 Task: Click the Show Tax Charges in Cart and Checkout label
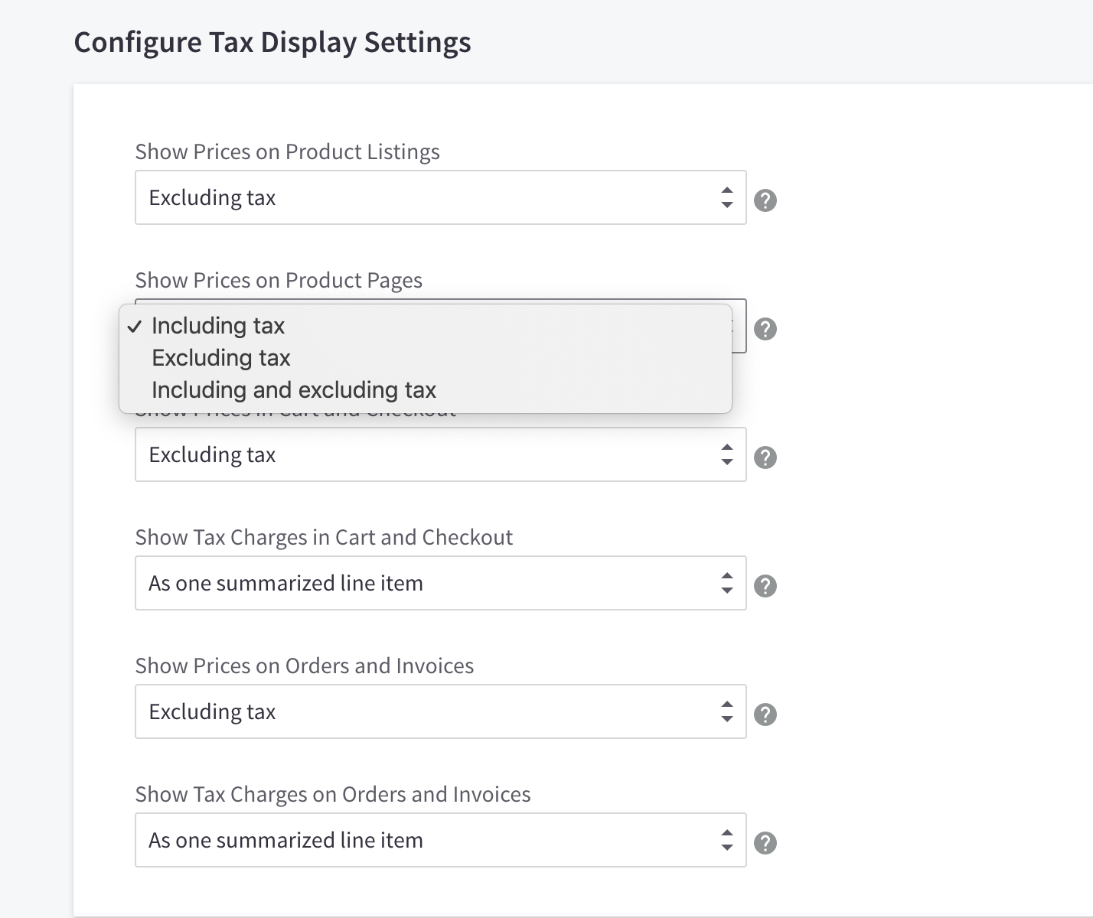[324, 537]
